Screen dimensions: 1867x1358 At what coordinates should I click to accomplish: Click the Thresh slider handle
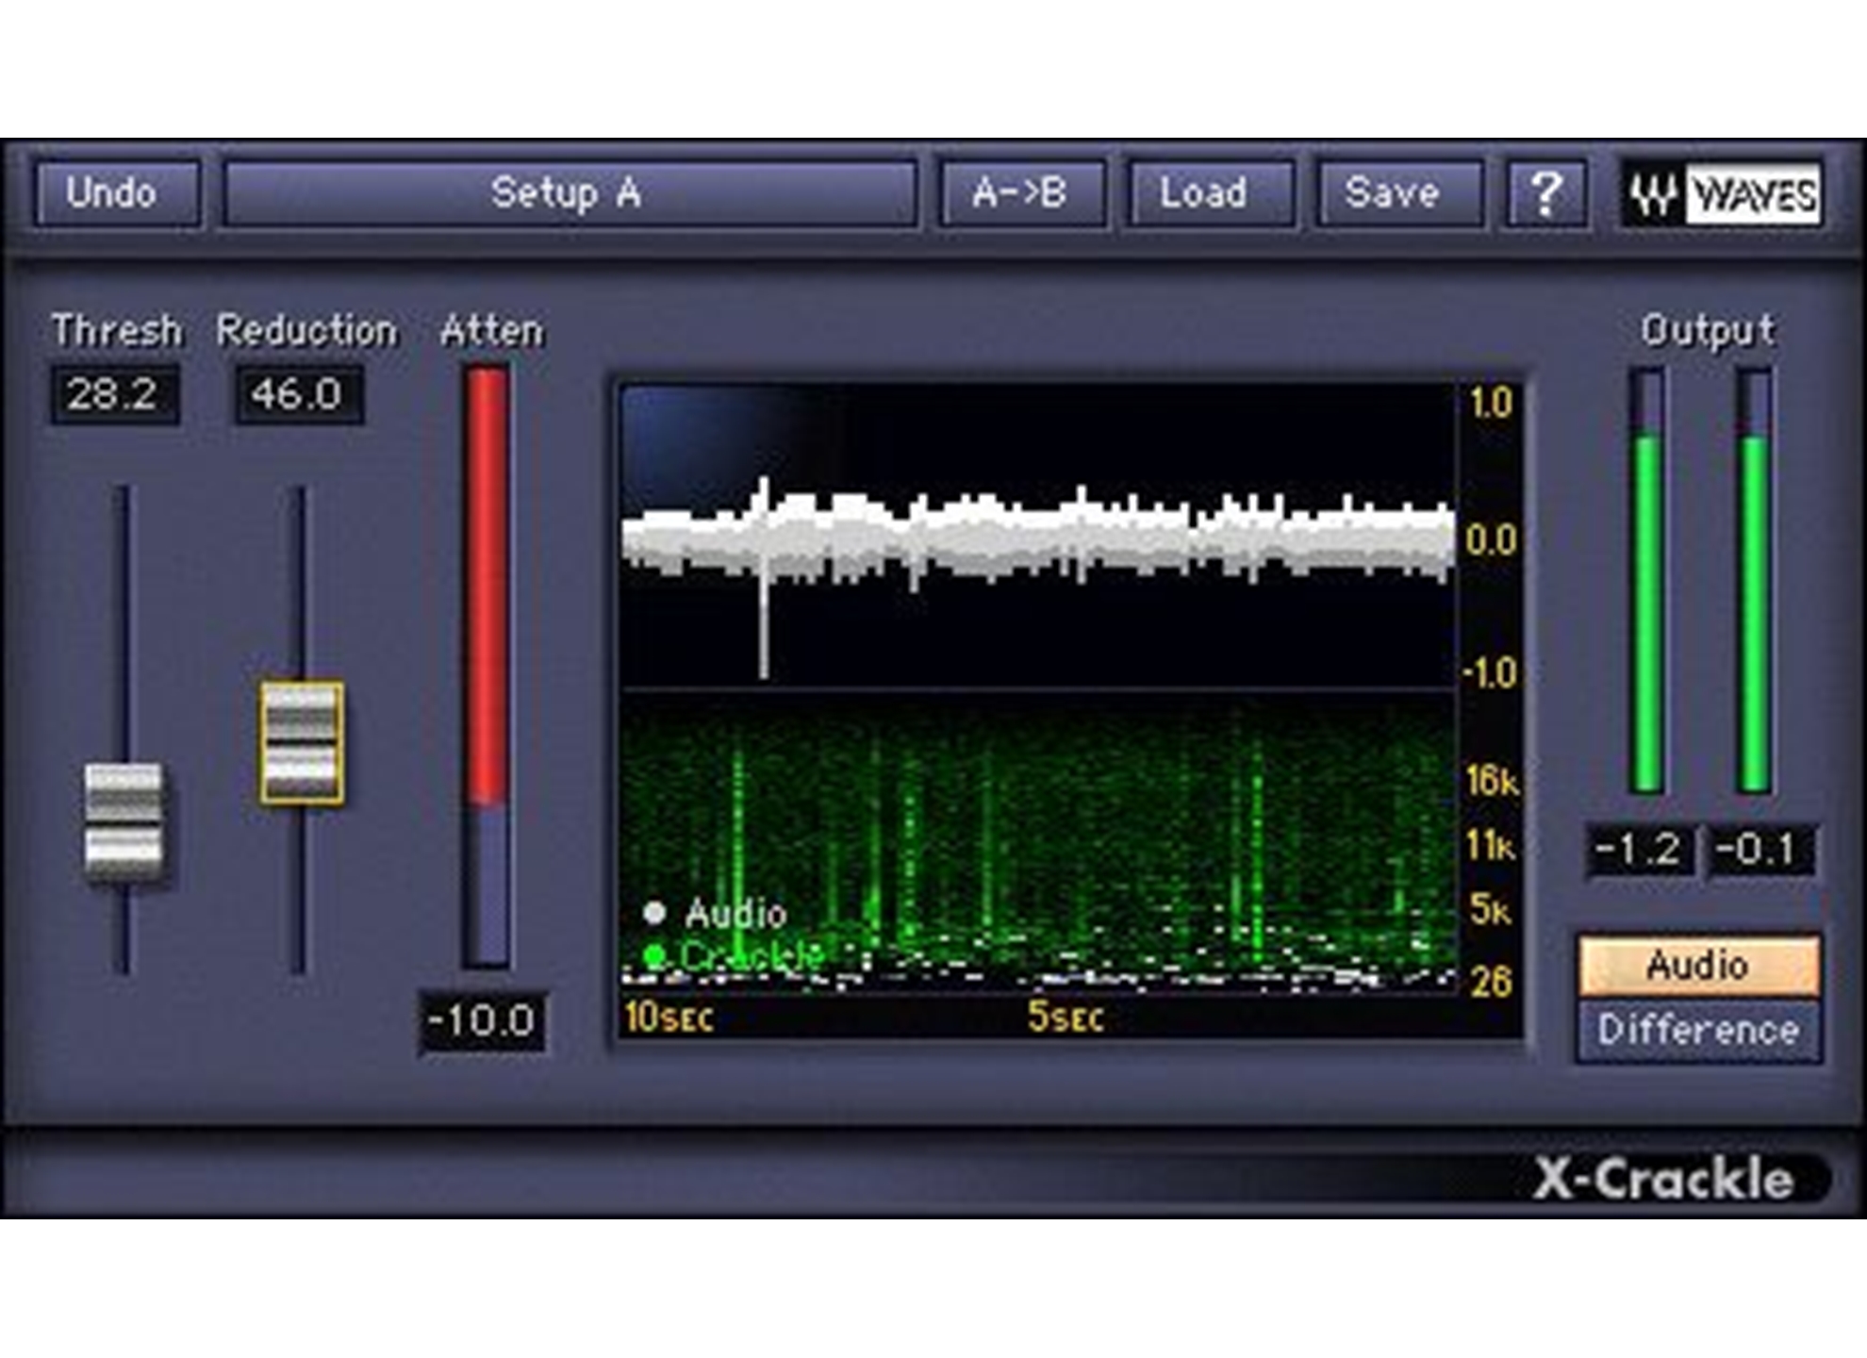pyautogui.click(x=124, y=822)
